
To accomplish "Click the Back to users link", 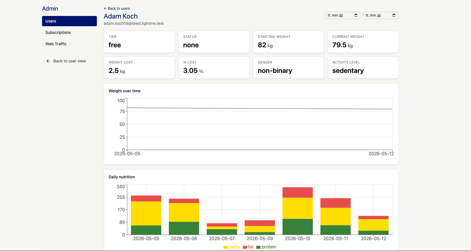I will (117, 9).
